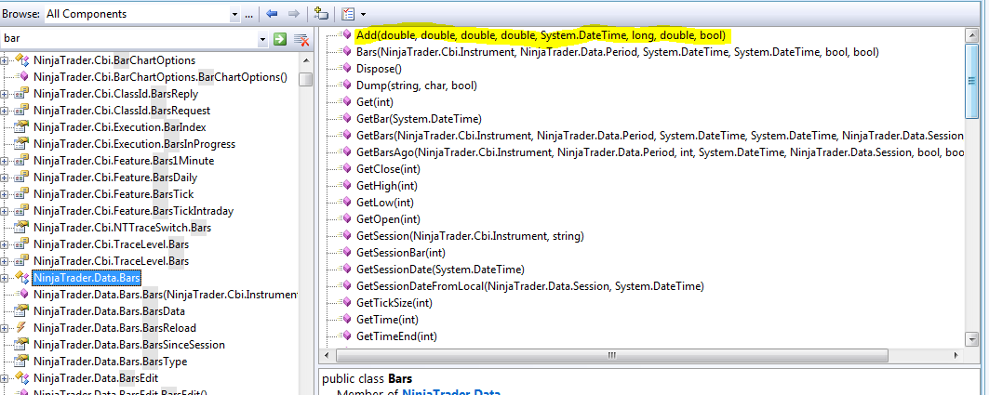
Task: Select the Get(int) method member
Action: tap(375, 102)
